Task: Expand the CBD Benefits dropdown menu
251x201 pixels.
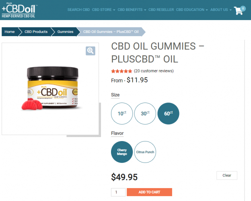Action: point(132,10)
